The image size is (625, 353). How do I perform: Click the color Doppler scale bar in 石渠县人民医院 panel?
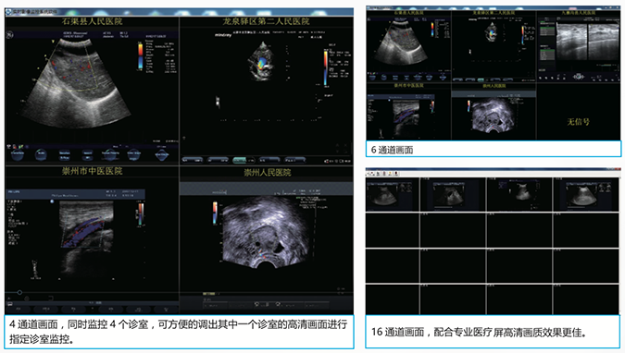[x=141, y=56]
